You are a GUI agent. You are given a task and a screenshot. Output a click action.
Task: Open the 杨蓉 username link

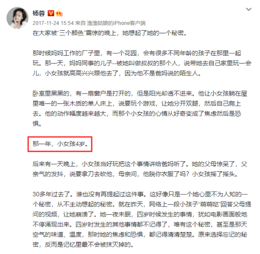coord(39,13)
